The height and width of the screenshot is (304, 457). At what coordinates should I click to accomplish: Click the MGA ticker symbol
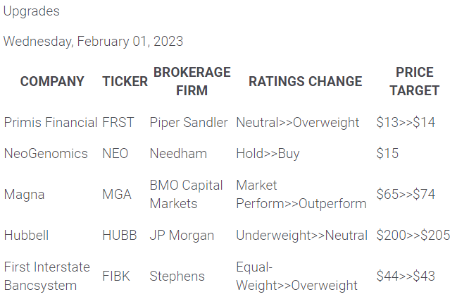click(117, 194)
